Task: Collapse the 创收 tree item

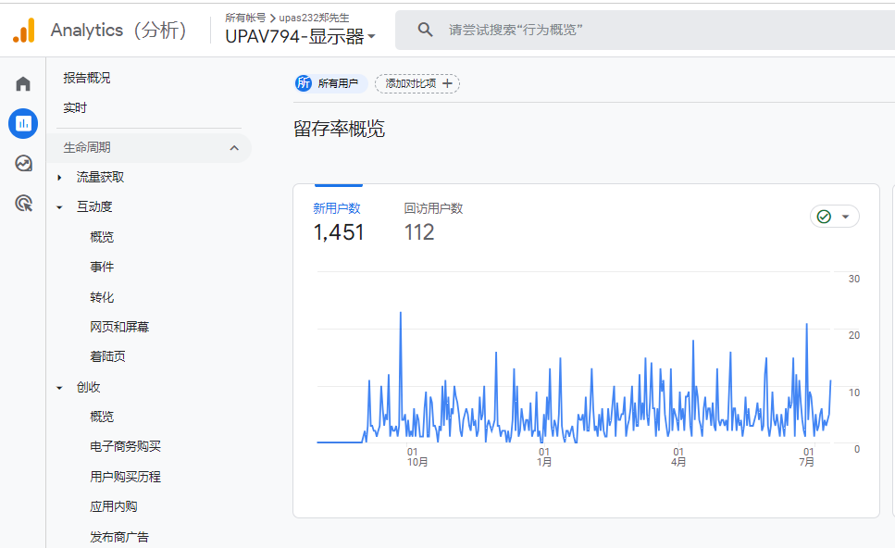Action: pyautogui.click(x=59, y=388)
